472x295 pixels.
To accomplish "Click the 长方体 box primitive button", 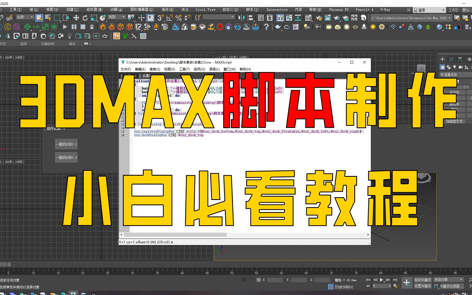I will [454, 92].
